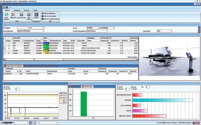Click the Alles drucken printer icon
This screenshot has height=125, width=201.
click(x=29, y=14)
